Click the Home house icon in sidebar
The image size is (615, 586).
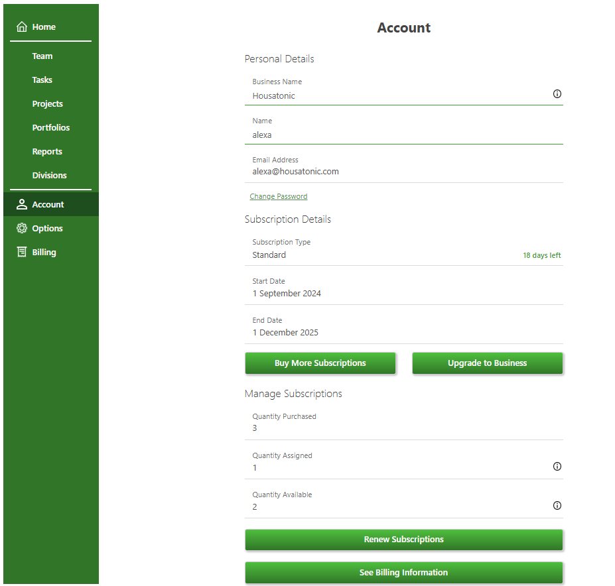[22, 27]
